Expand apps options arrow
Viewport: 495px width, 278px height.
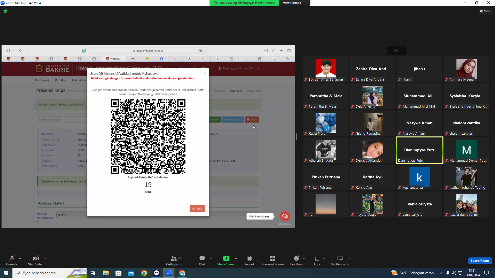click(x=324, y=258)
